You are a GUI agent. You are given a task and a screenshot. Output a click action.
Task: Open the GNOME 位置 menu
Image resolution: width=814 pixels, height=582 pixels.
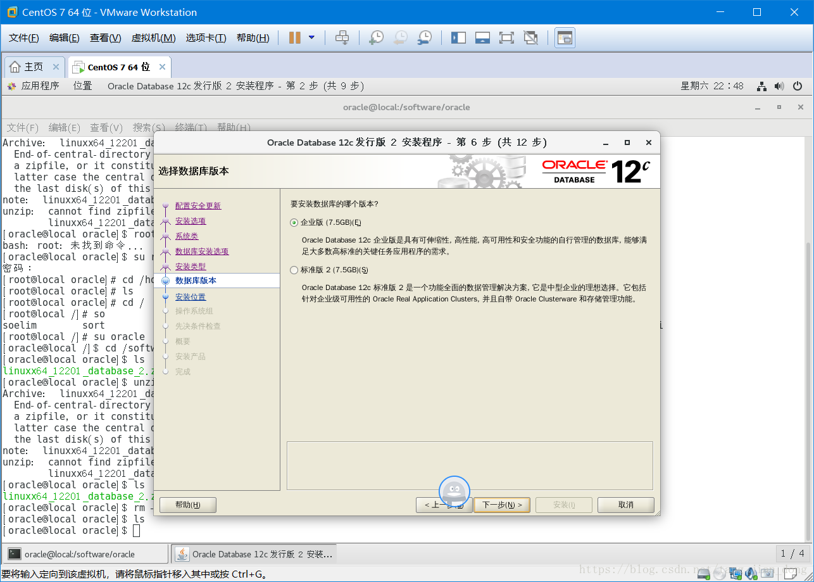tap(82, 86)
